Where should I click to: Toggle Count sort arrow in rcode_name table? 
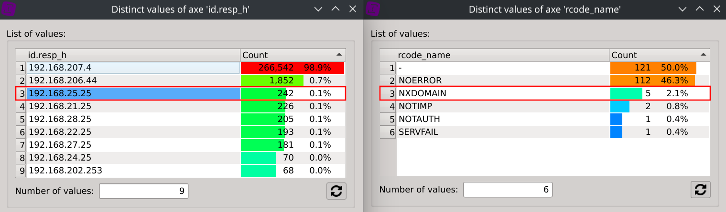(703, 55)
